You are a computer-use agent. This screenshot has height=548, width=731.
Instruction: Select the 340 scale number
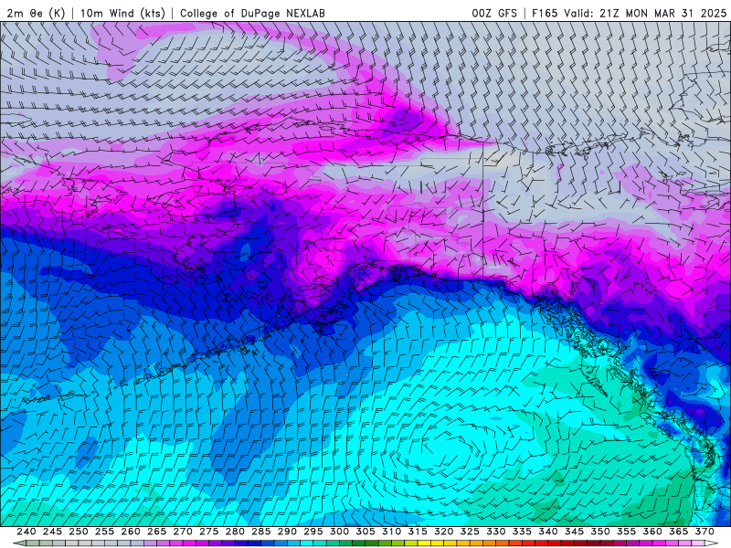548,532
